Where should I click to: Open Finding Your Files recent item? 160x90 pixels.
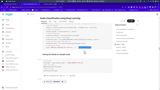(x=12, y=70)
